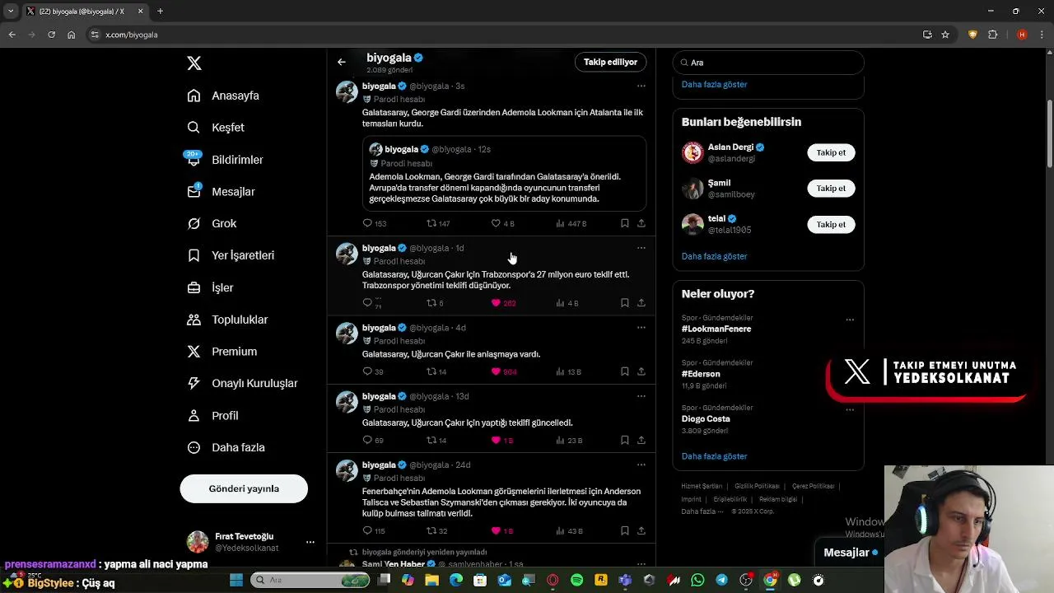Go back with profile header arrow
This screenshot has width=1054, height=593.
342,62
